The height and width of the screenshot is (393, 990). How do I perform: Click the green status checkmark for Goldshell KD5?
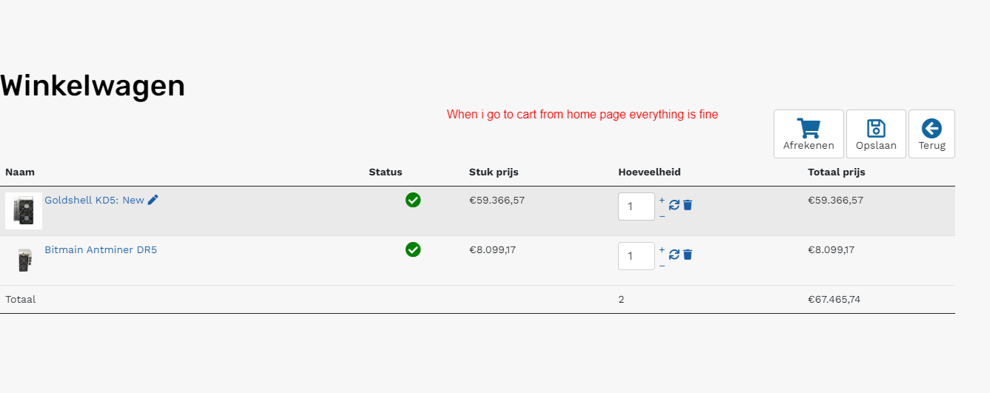pyautogui.click(x=413, y=200)
